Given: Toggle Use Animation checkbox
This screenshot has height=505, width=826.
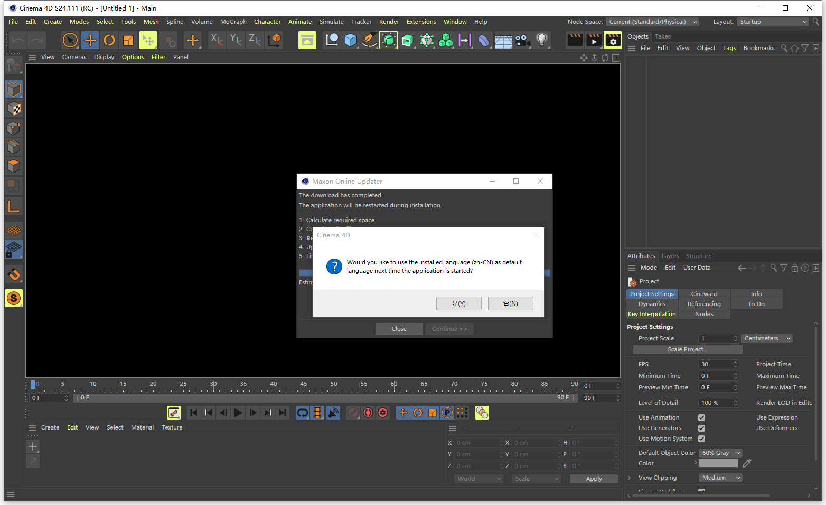Looking at the screenshot, I should [701, 417].
